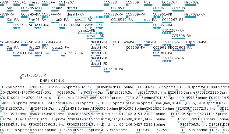The width and height of the screenshot is (229, 134).
Task: Select the desat1-RC transcript label
Action: [83, 20]
